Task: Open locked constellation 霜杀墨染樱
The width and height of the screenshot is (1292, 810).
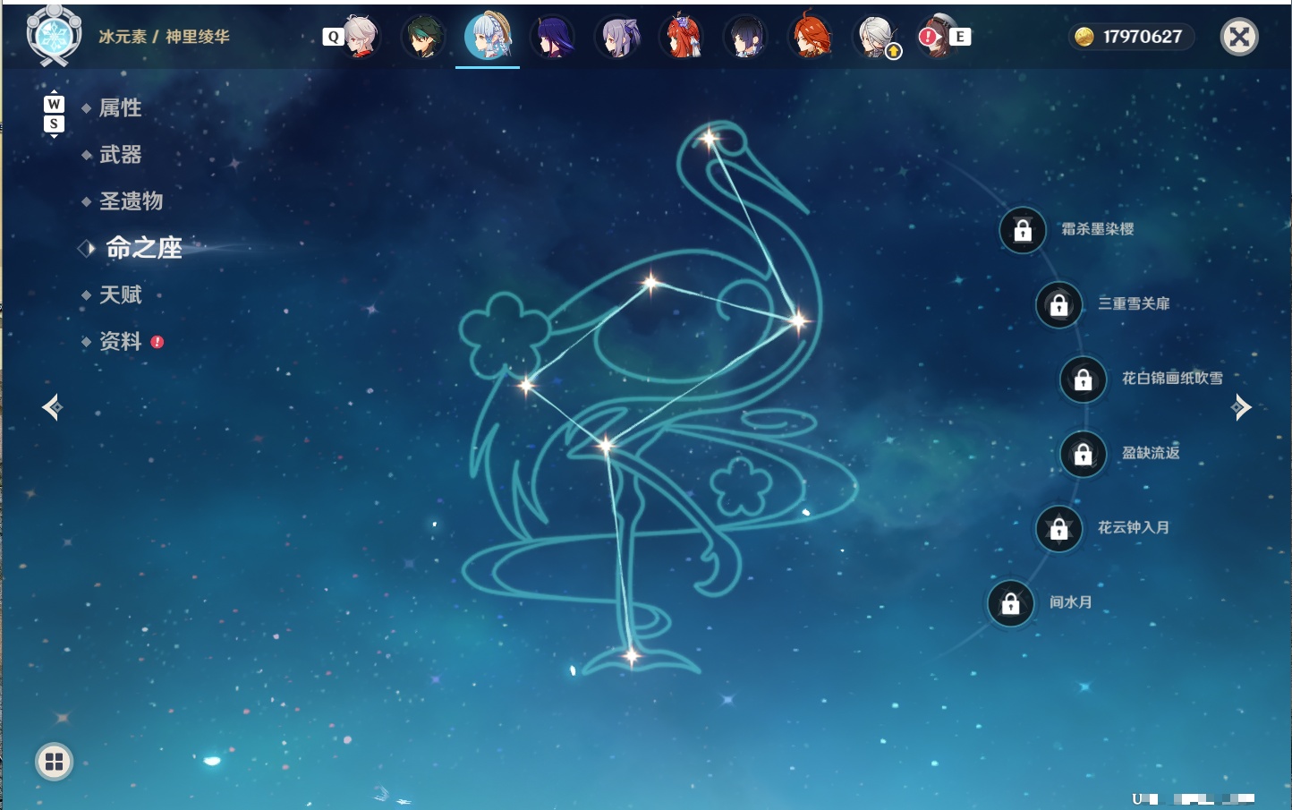Action: (1023, 231)
